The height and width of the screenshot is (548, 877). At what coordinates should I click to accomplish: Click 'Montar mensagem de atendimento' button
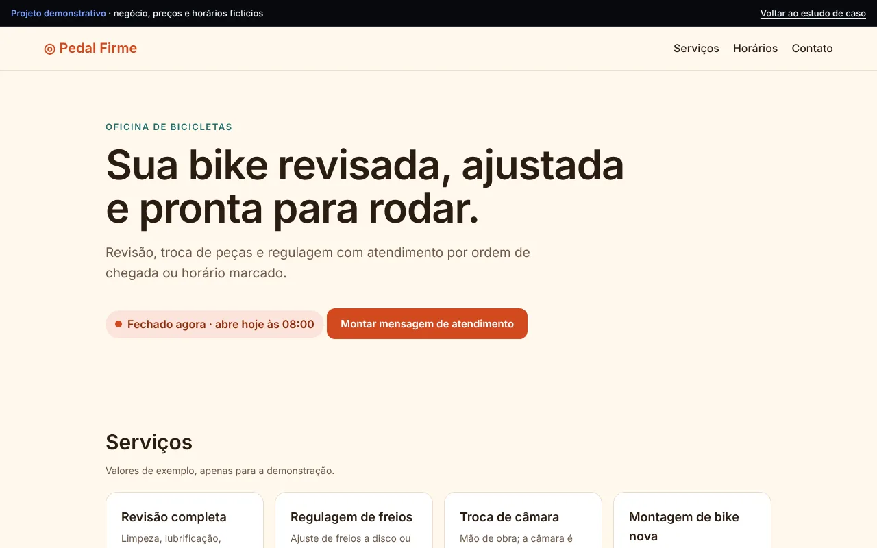[427, 324]
